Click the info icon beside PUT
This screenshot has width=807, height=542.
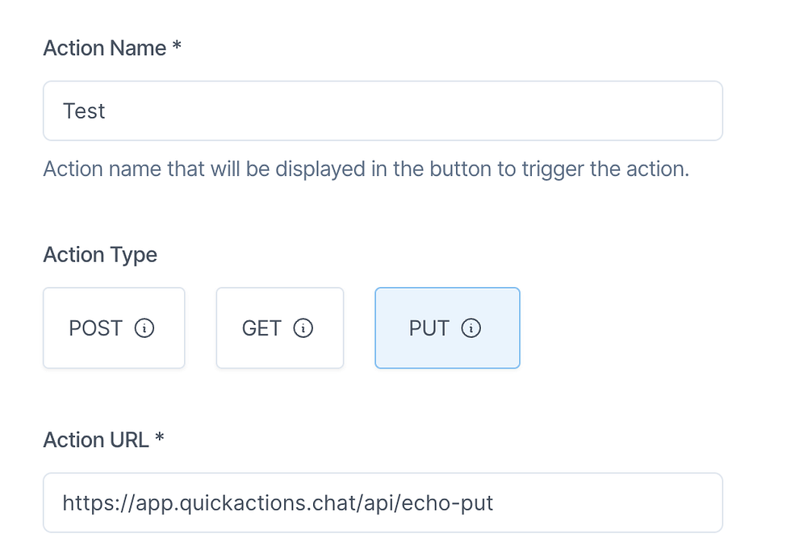coord(471,328)
